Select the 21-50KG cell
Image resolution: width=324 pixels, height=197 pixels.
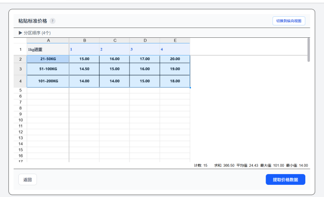point(48,59)
